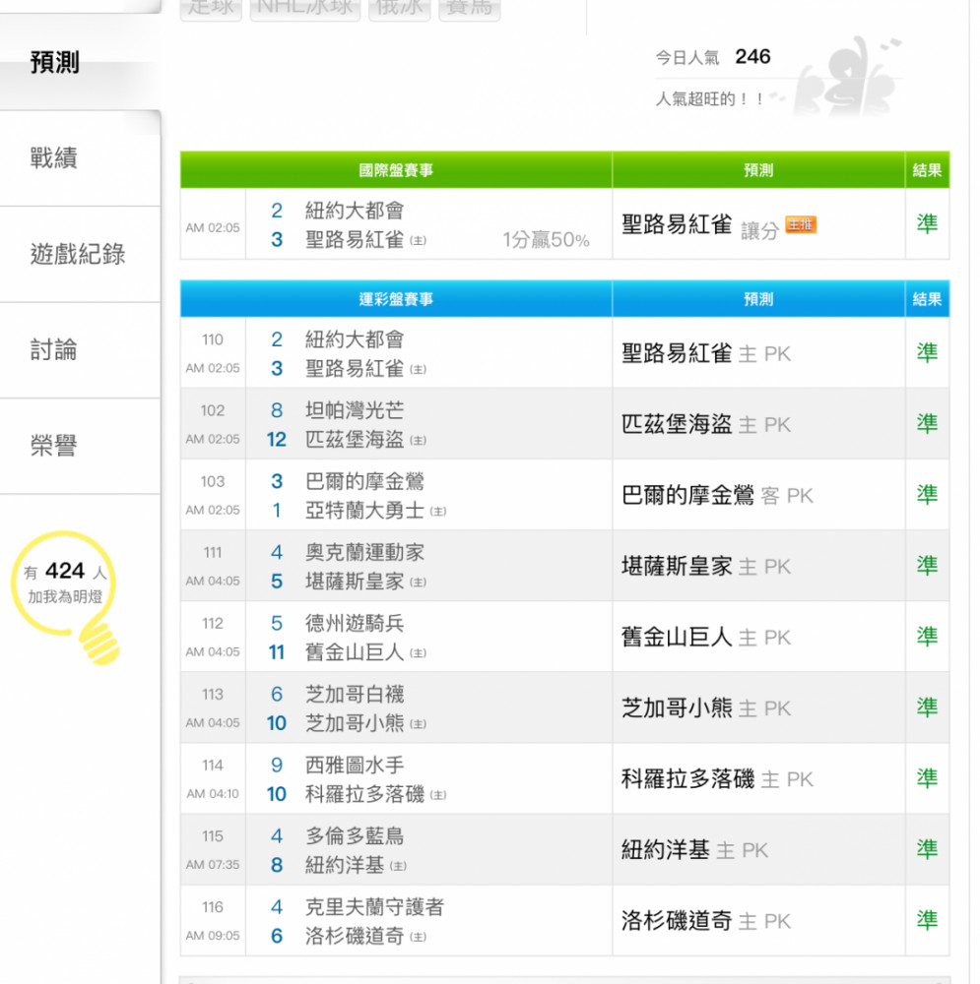Select game number 111

(x=213, y=552)
